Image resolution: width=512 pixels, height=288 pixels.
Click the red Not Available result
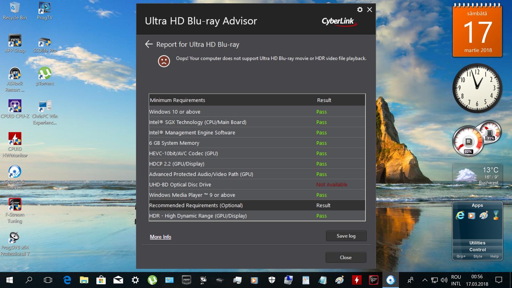coord(332,185)
